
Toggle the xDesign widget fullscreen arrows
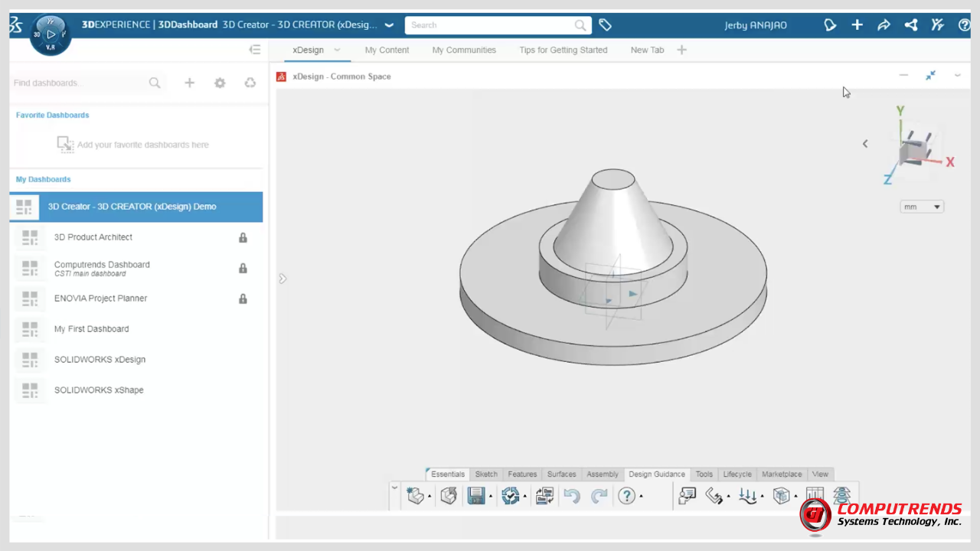coord(930,76)
